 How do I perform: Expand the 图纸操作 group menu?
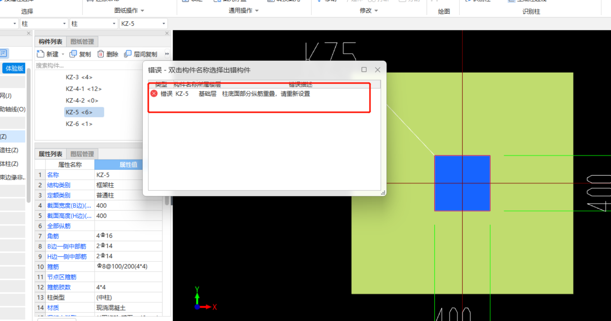(129, 11)
